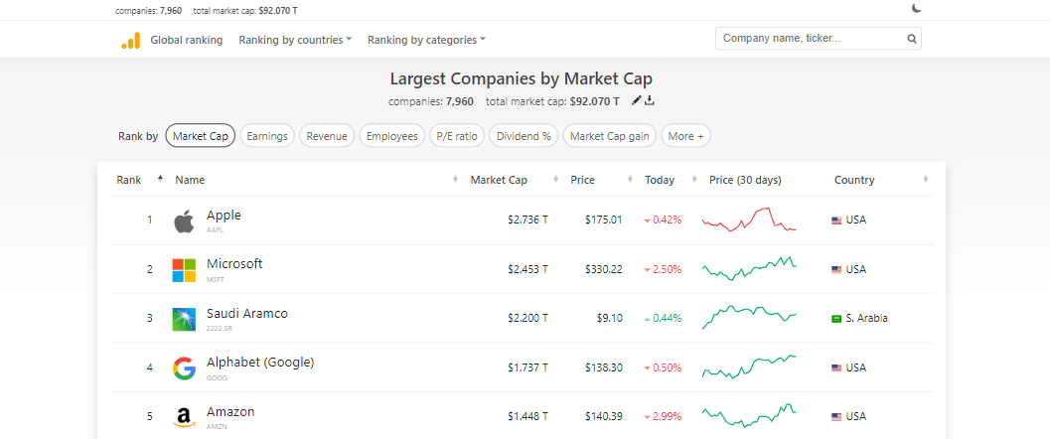This screenshot has width=1050, height=439.
Task: Open the Microsoft company link
Action: coord(234,263)
